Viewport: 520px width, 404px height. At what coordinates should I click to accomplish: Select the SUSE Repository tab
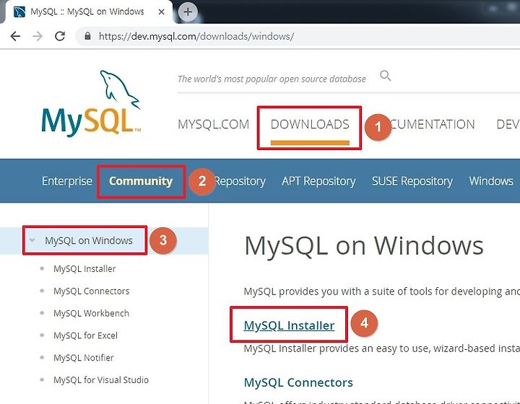click(412, 181)
